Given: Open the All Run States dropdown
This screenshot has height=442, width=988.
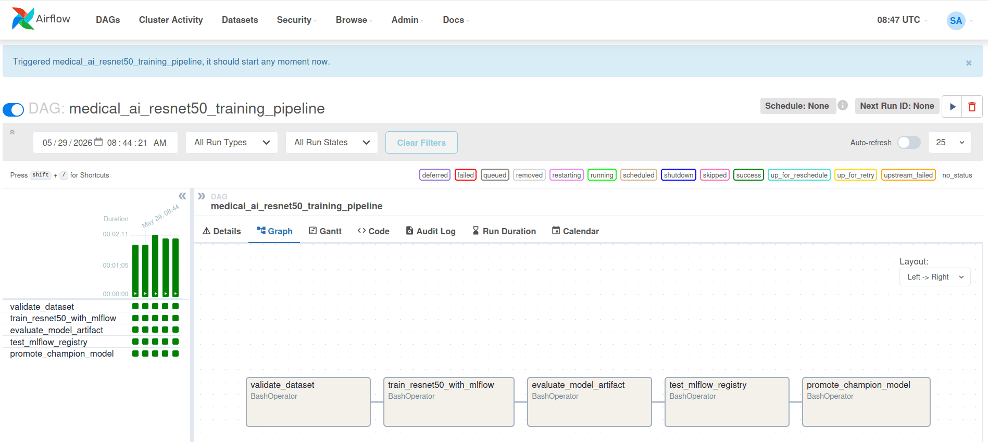Looking at the screenshot, I should 331,143.
